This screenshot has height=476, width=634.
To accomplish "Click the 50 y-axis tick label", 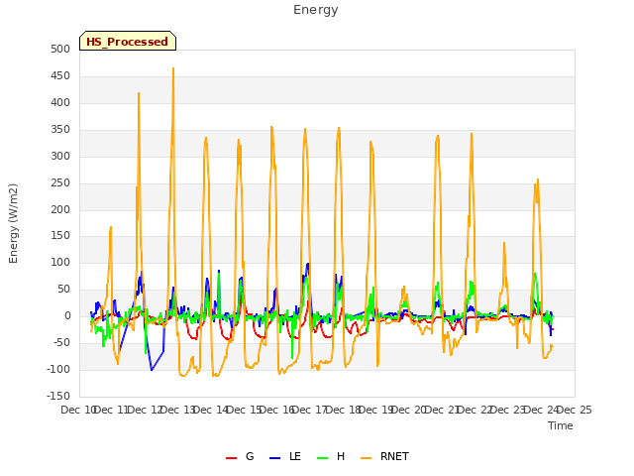I will [x=63, y=289].
